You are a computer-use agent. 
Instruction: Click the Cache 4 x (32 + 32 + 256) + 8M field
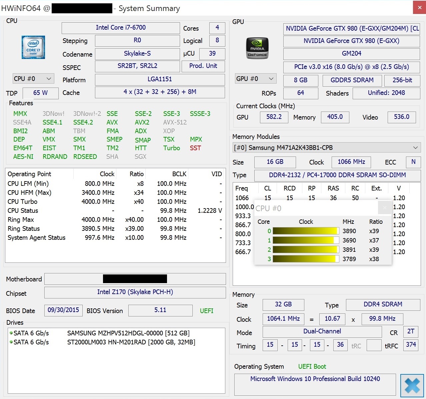pos(160,92)
